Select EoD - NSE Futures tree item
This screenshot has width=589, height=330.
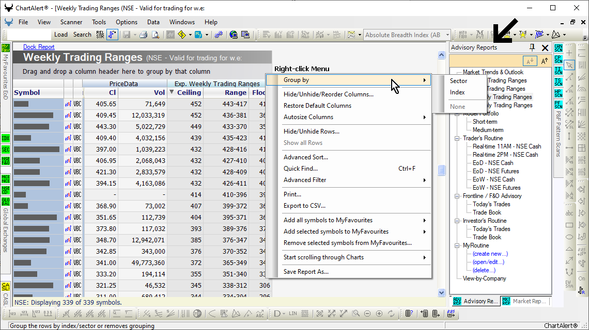point(496,171)
